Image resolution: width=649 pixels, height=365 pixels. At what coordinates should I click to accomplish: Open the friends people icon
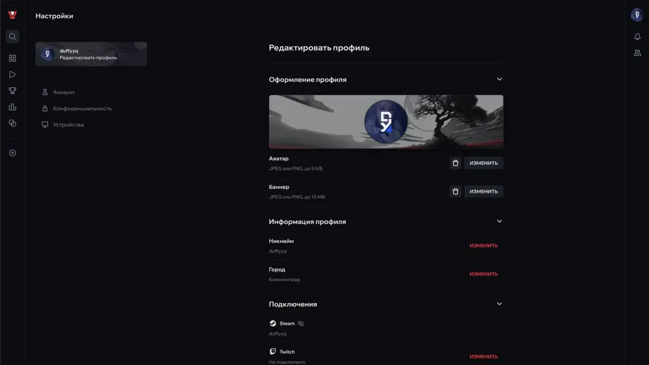637,53
